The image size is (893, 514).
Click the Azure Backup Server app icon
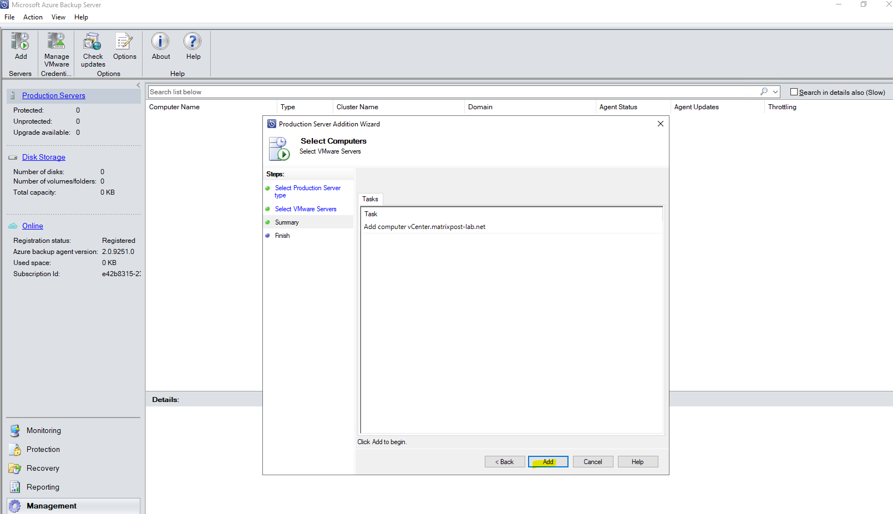click(x=4, y=4)
